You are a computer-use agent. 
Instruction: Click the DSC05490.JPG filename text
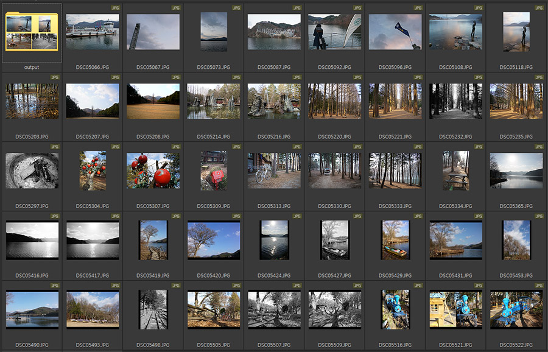point(32,345)
